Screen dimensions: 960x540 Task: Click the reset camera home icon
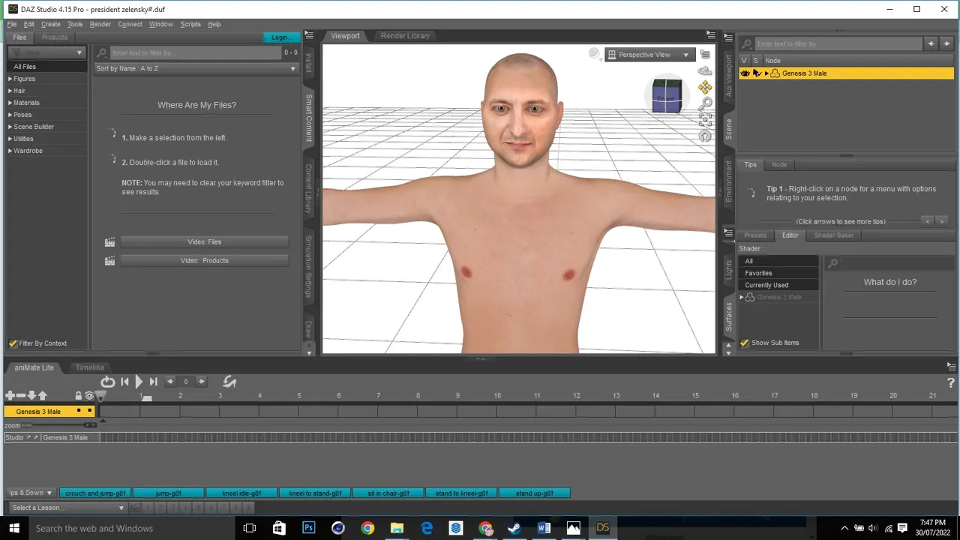[x=705, y=136]
